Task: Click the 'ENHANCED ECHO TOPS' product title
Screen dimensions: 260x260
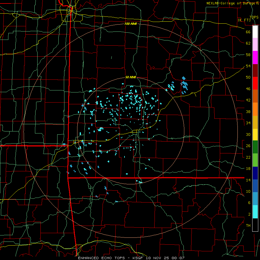Action: 101,258
